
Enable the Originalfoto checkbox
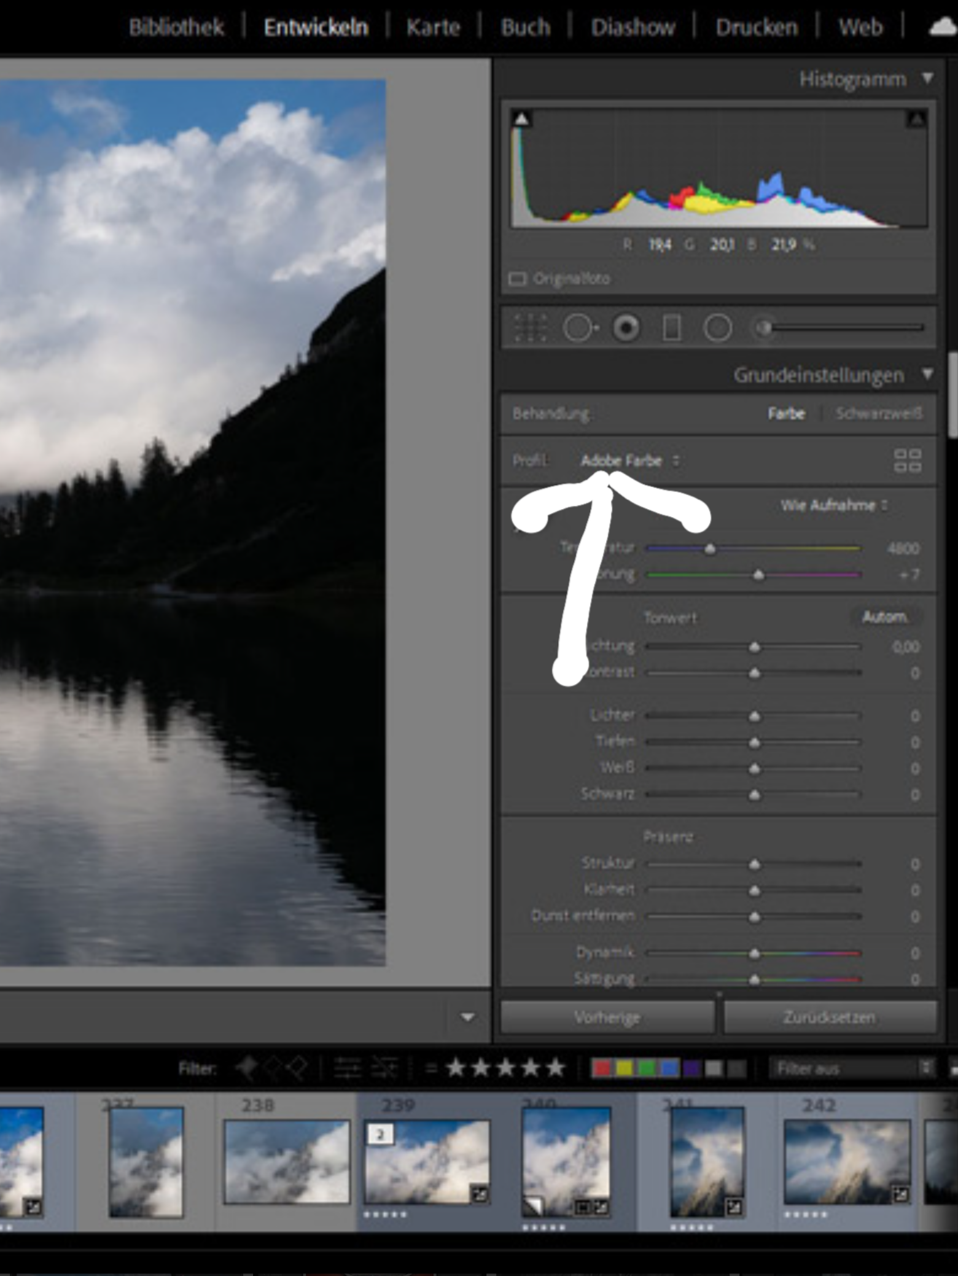coord(518,279)
